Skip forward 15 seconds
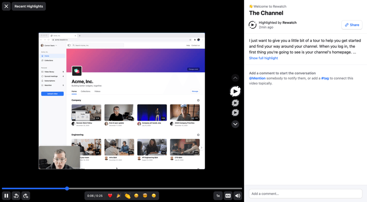Viewport: 367px width, 202px height. coord(26,196)
